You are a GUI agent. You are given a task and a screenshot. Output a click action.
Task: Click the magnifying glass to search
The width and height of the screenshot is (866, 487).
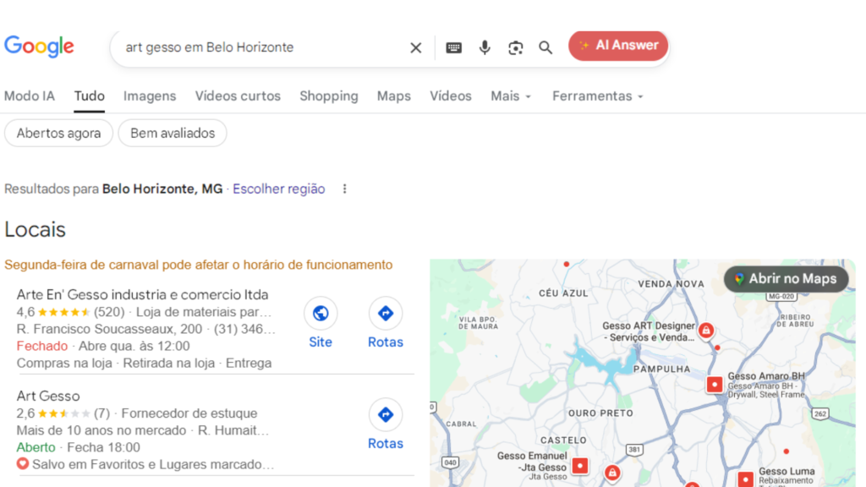point(545,47)
